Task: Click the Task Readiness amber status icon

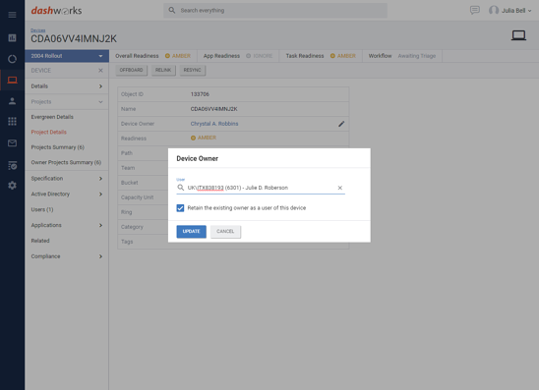Action: point(332,56)
